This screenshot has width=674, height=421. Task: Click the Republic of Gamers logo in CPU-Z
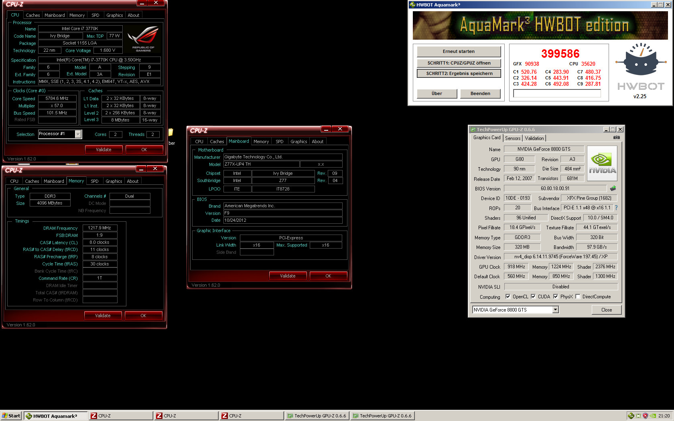coord(143,39)
